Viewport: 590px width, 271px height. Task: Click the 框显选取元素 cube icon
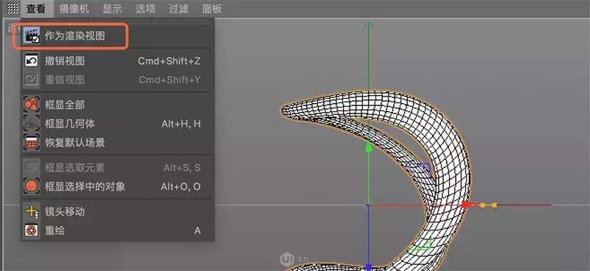click(32, 167)
